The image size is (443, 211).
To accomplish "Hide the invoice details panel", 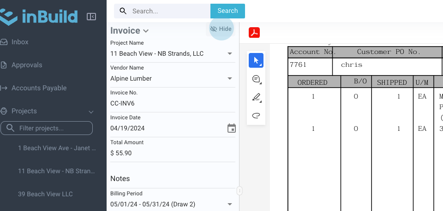I will pos(221,29).
